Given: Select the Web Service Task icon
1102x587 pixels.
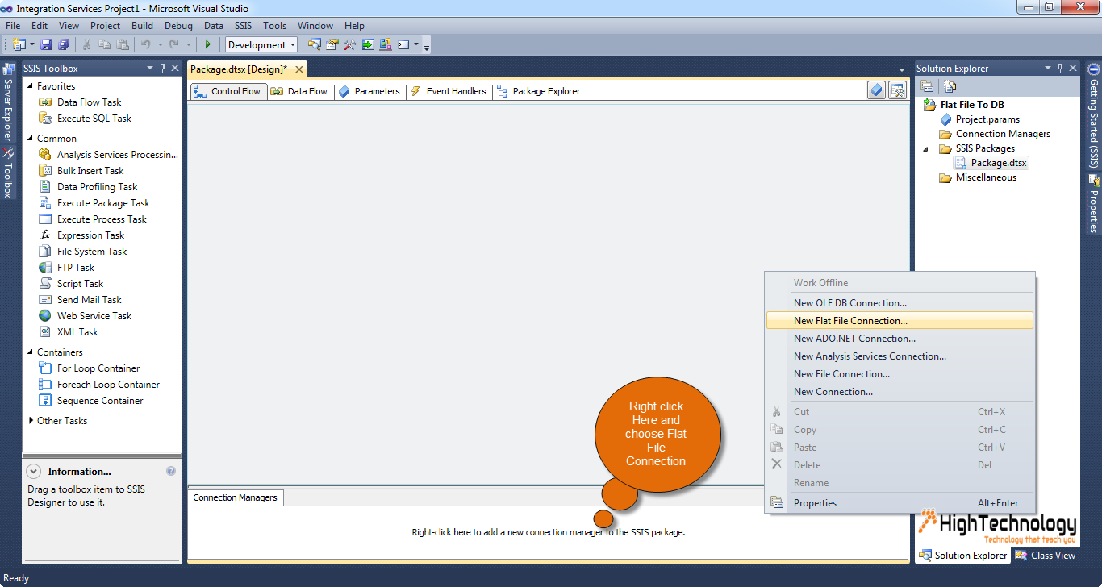Looking at the screenshot, I should [45, 315].
